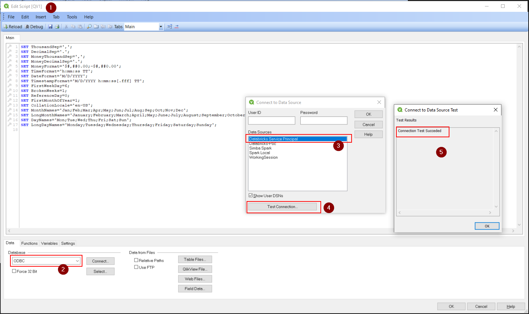Screen dimensions: 529x314
Task: Click into the User ID input field
Action: tap(271, 120)
